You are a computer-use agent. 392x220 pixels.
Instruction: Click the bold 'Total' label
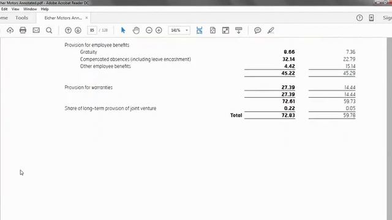(236, 116)
